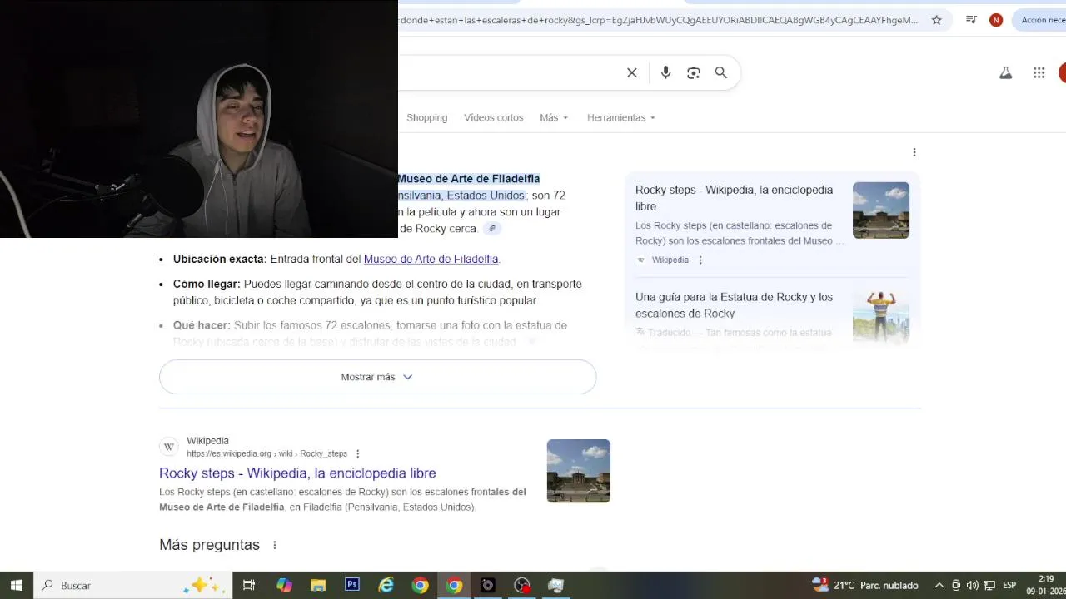1066x599 pixels.
Task: Open options next to the es.wikipedia.org result URL
Action: (358, 454)
